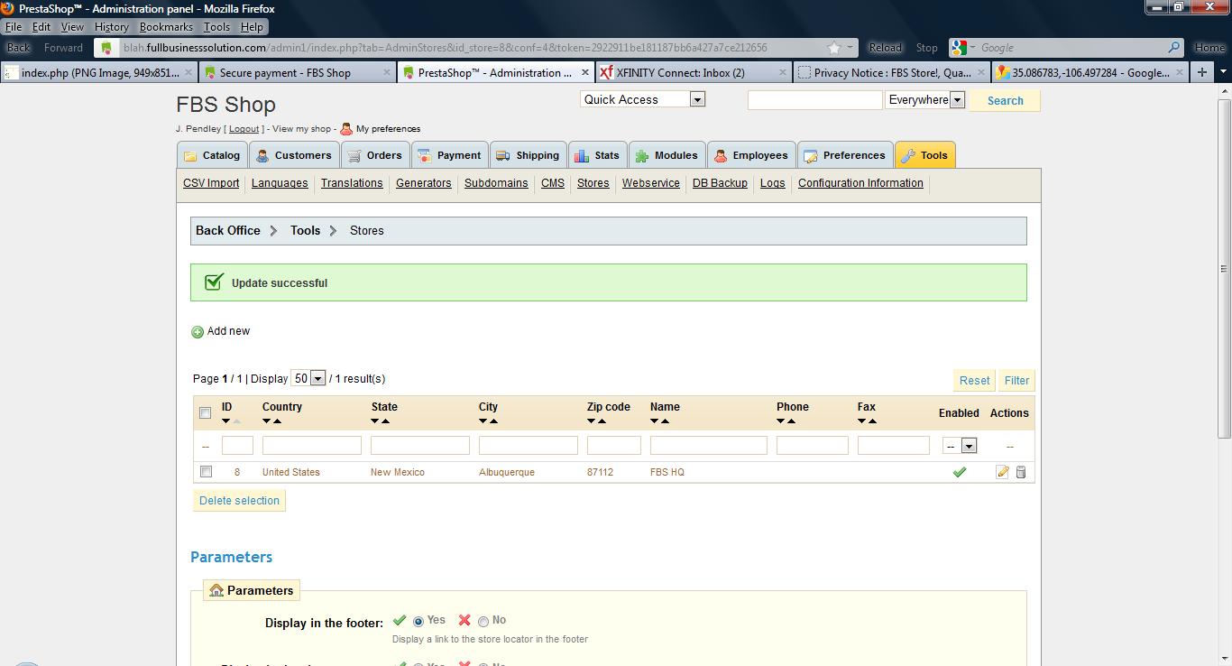Switch to the Employees admin tab
The height and width of the screenshot is (666, 1232).
(751, 155)
